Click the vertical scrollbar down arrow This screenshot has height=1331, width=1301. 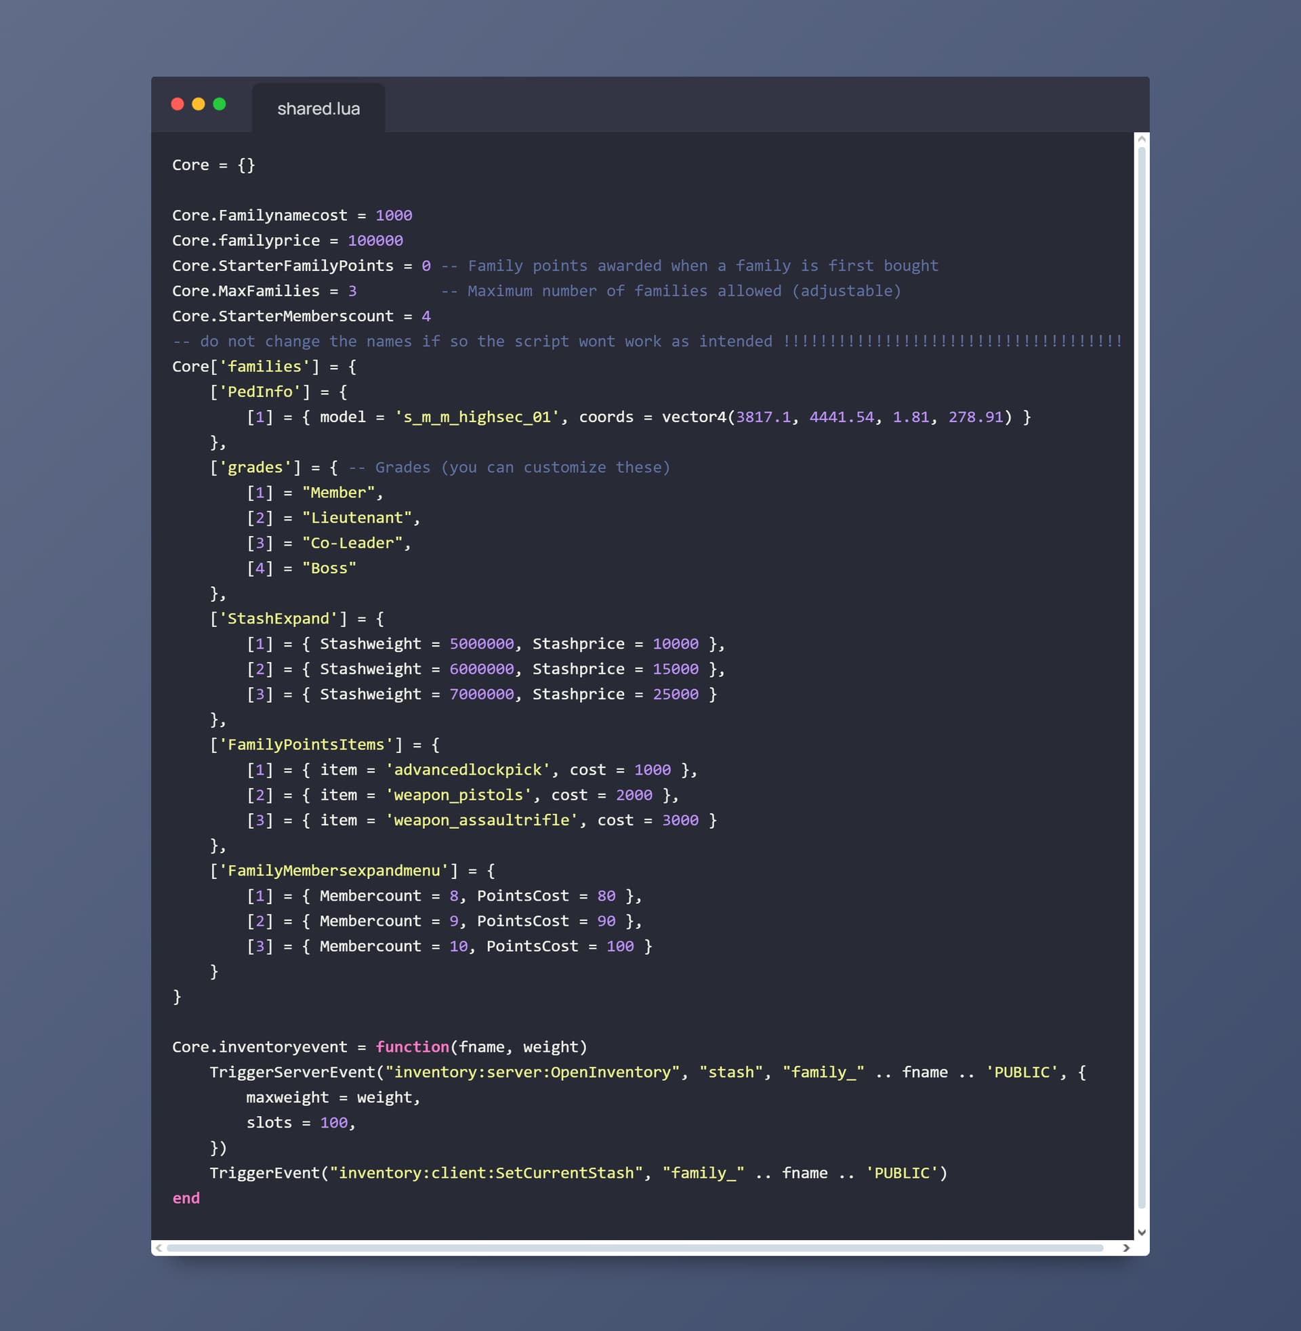1141,1232
